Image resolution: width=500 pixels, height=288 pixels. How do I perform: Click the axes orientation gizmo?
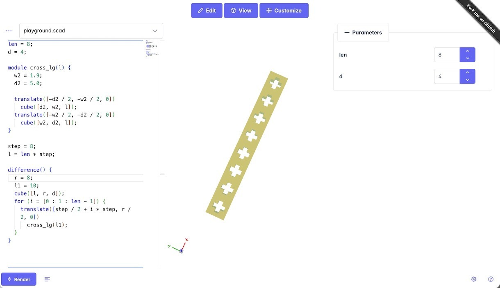180,246
